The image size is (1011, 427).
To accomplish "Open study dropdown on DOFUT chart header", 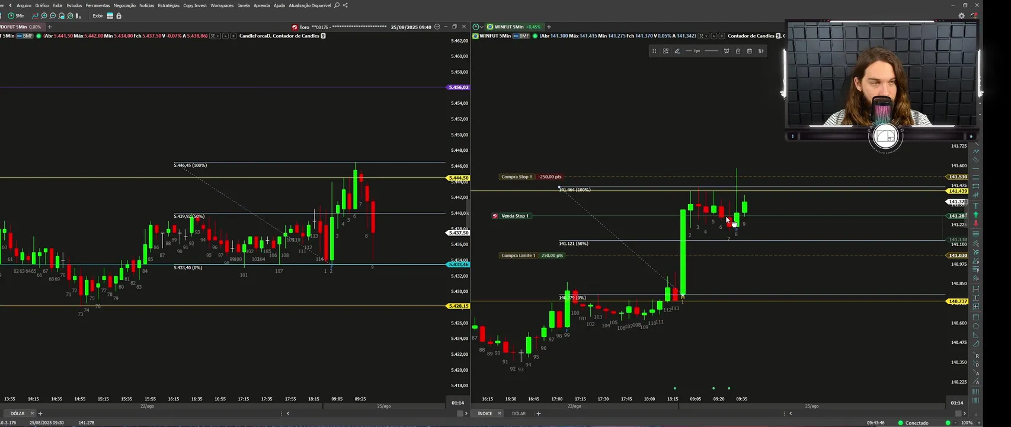I will coord(215,36).
